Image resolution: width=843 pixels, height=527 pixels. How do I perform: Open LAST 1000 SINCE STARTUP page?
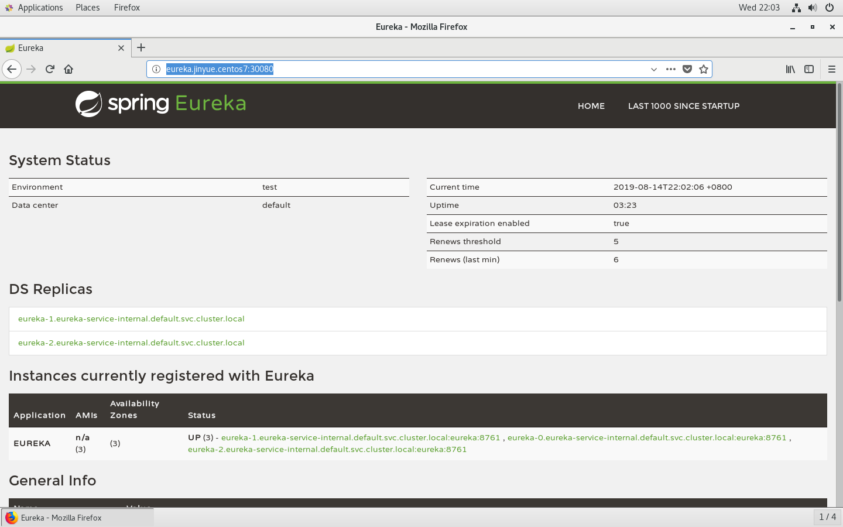point(684,106)
